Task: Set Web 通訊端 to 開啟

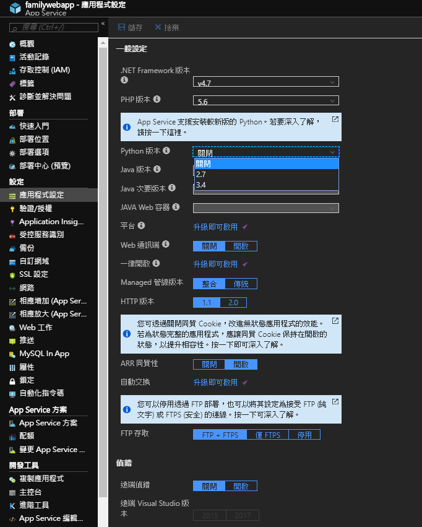Action: click(241, 246)
